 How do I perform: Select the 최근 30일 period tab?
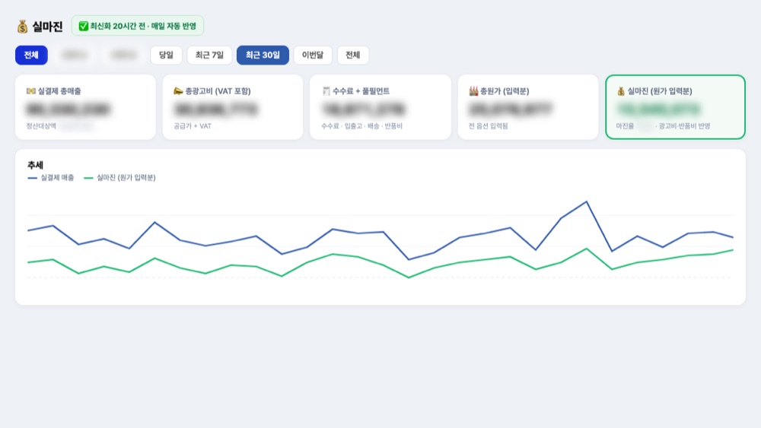263,55
